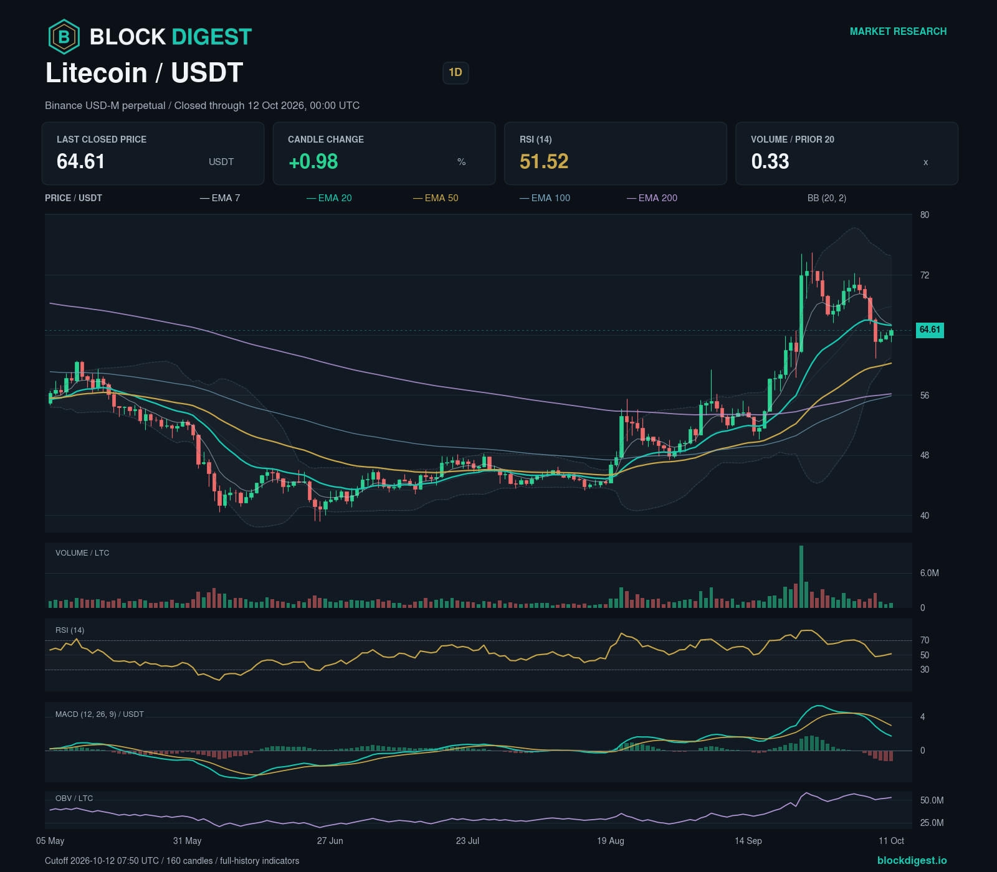Select the EMA 100 legend entry
This screenshot has height=872, width=997.
point(545,198)
